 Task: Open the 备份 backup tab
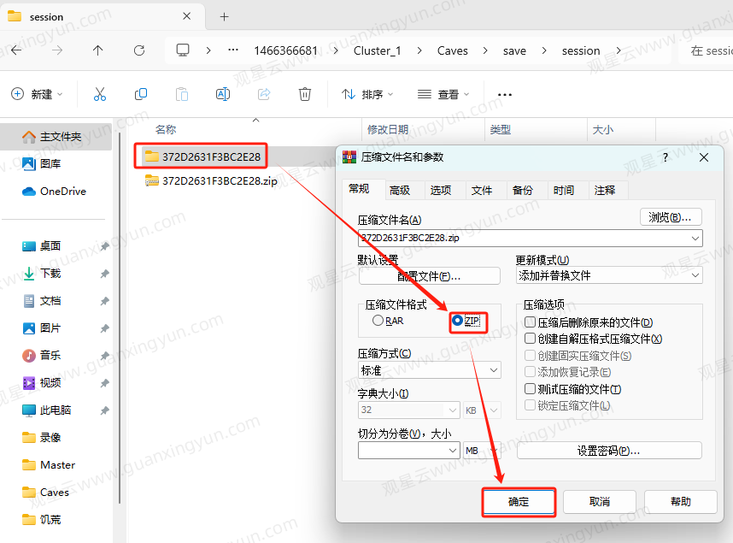(522, 190)
